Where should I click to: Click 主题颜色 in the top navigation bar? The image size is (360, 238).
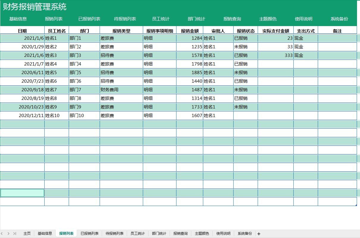268,19
